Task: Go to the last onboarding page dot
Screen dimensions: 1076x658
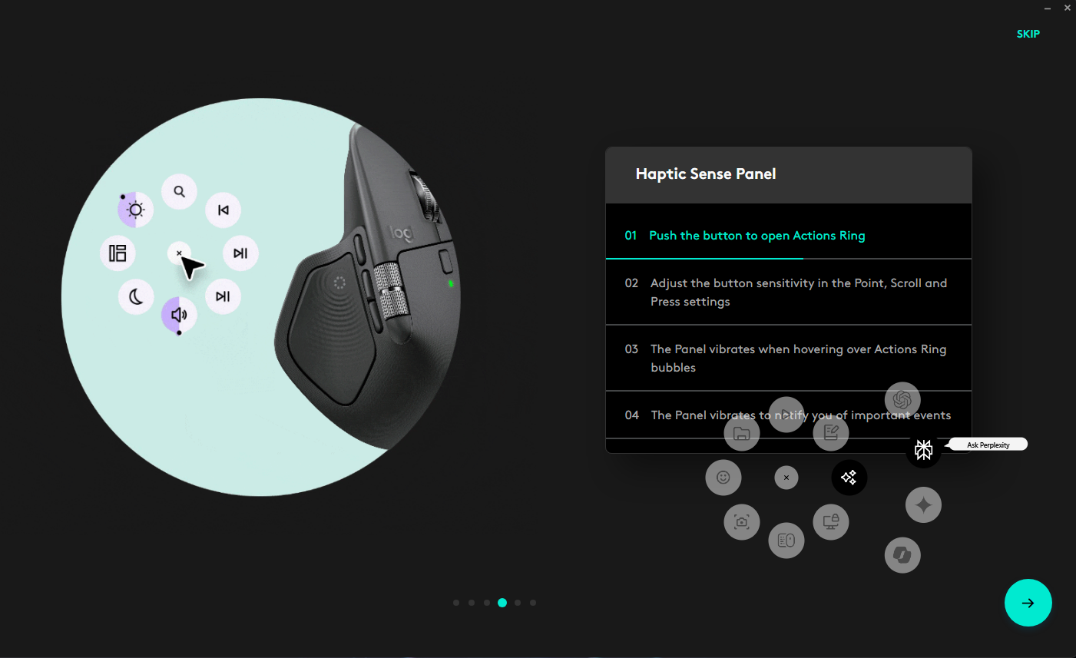Action: coord(533,603)
